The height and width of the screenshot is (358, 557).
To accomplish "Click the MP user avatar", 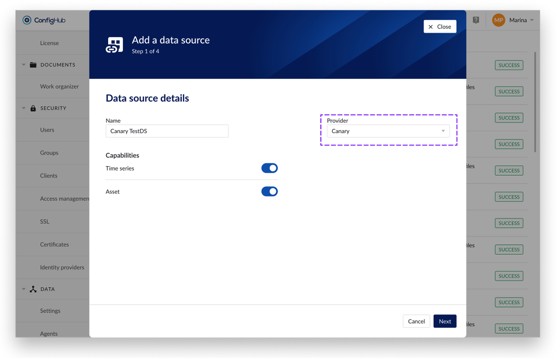I will coord(499,20).
